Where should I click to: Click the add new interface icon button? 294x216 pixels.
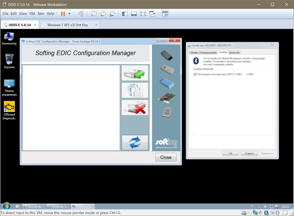135,73
